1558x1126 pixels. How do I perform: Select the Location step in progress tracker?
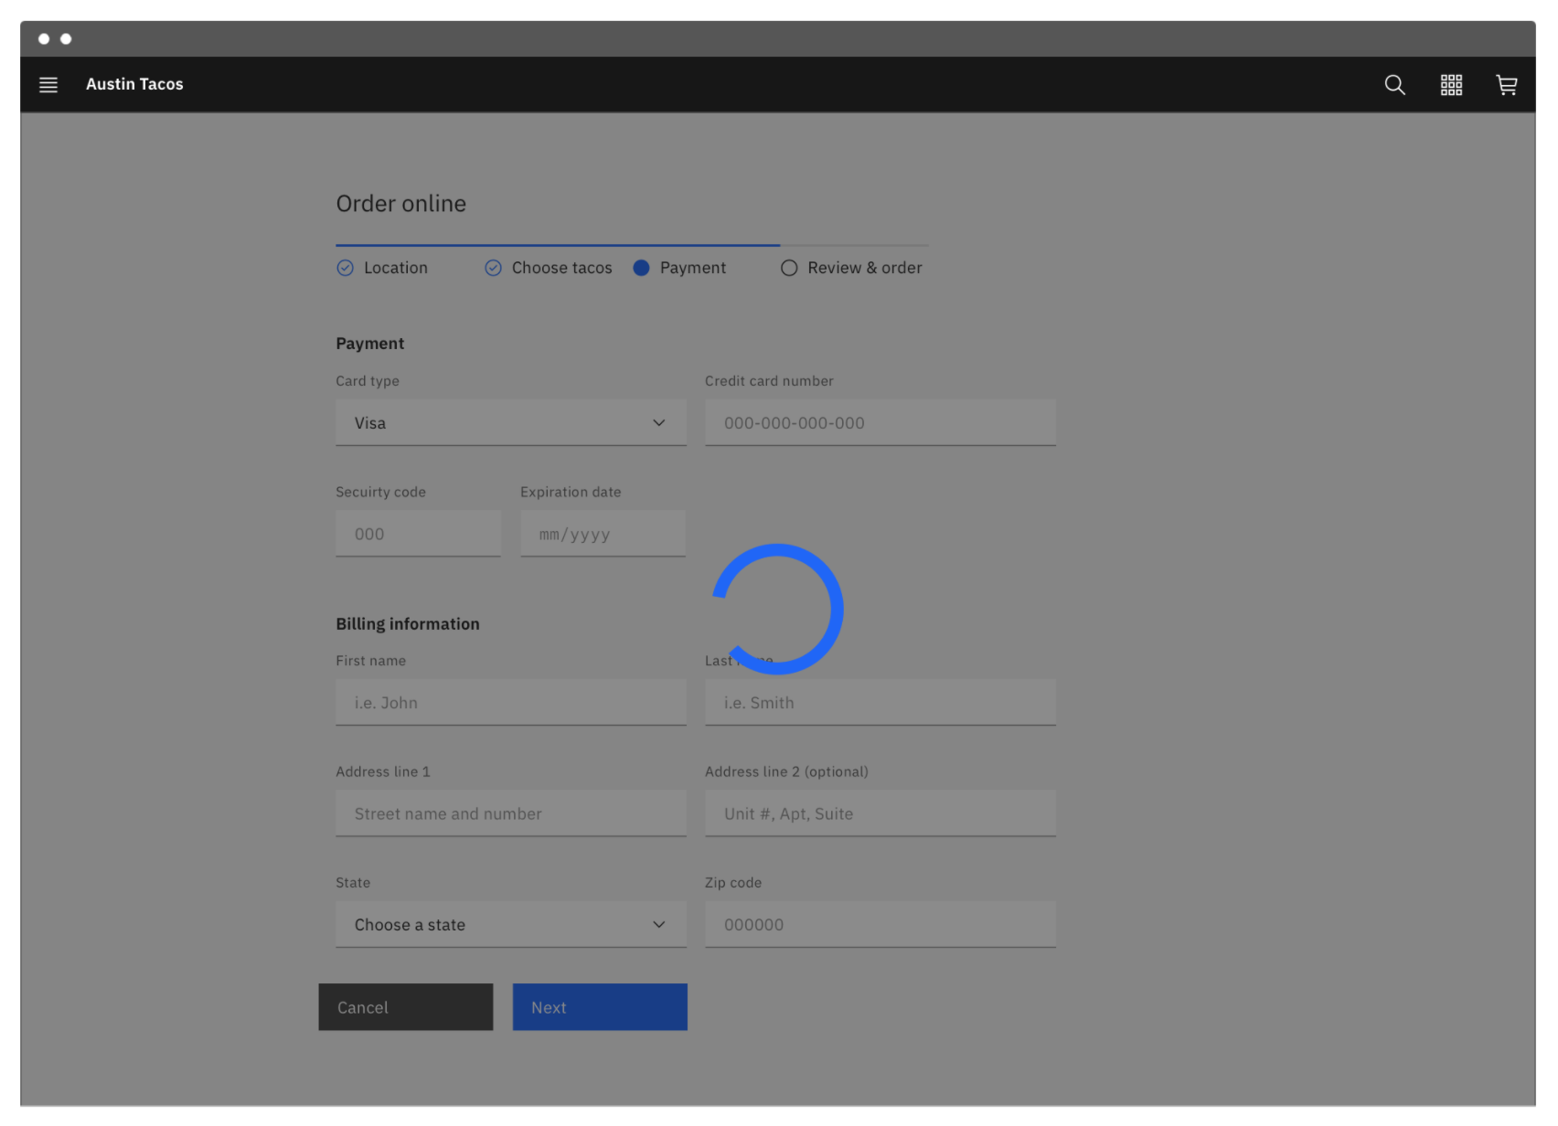[x=395, y=268]
